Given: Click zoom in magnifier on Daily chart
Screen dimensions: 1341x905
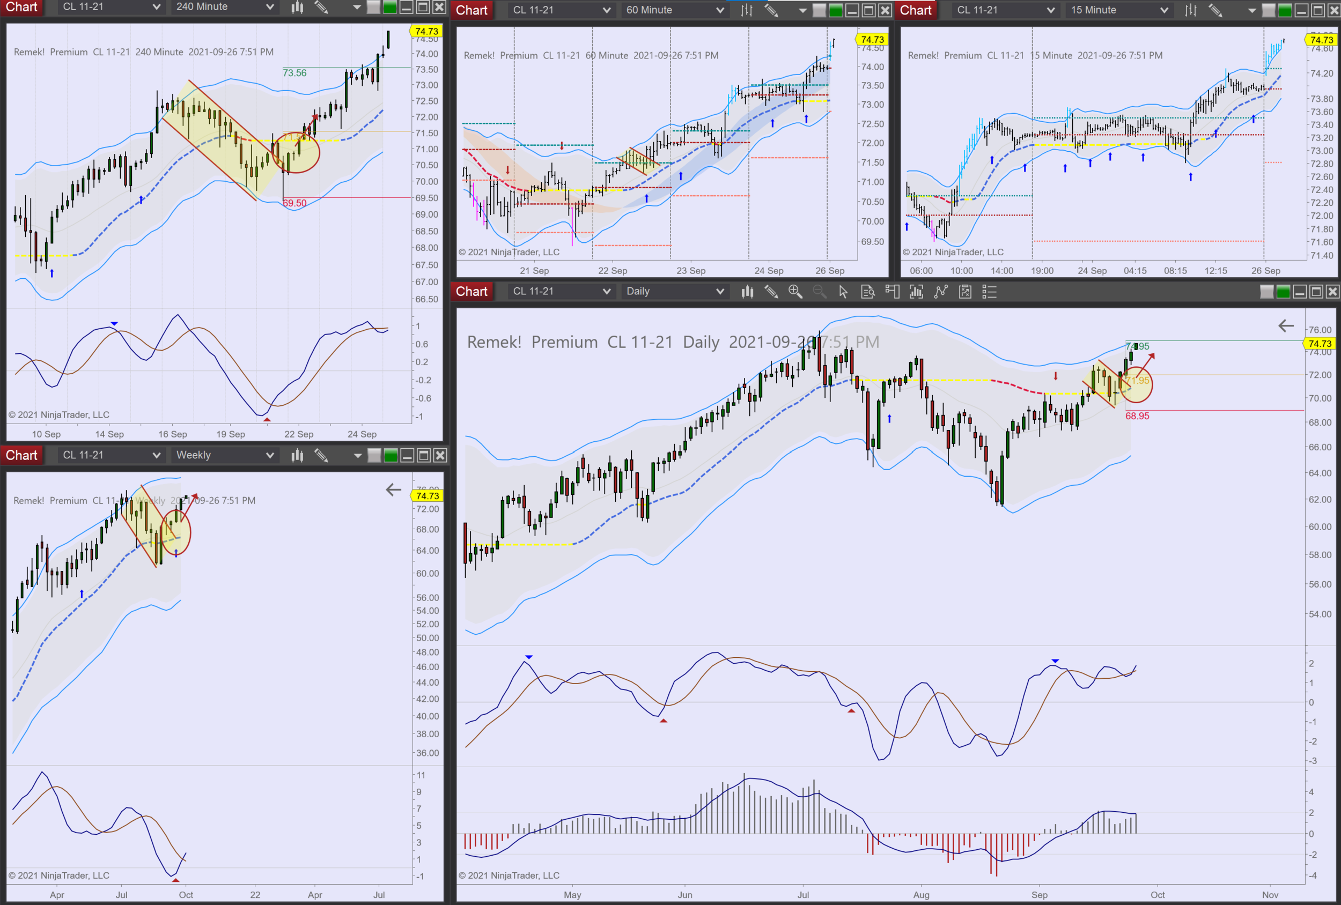Looking at the screenshot, I should tap(795, 292).
